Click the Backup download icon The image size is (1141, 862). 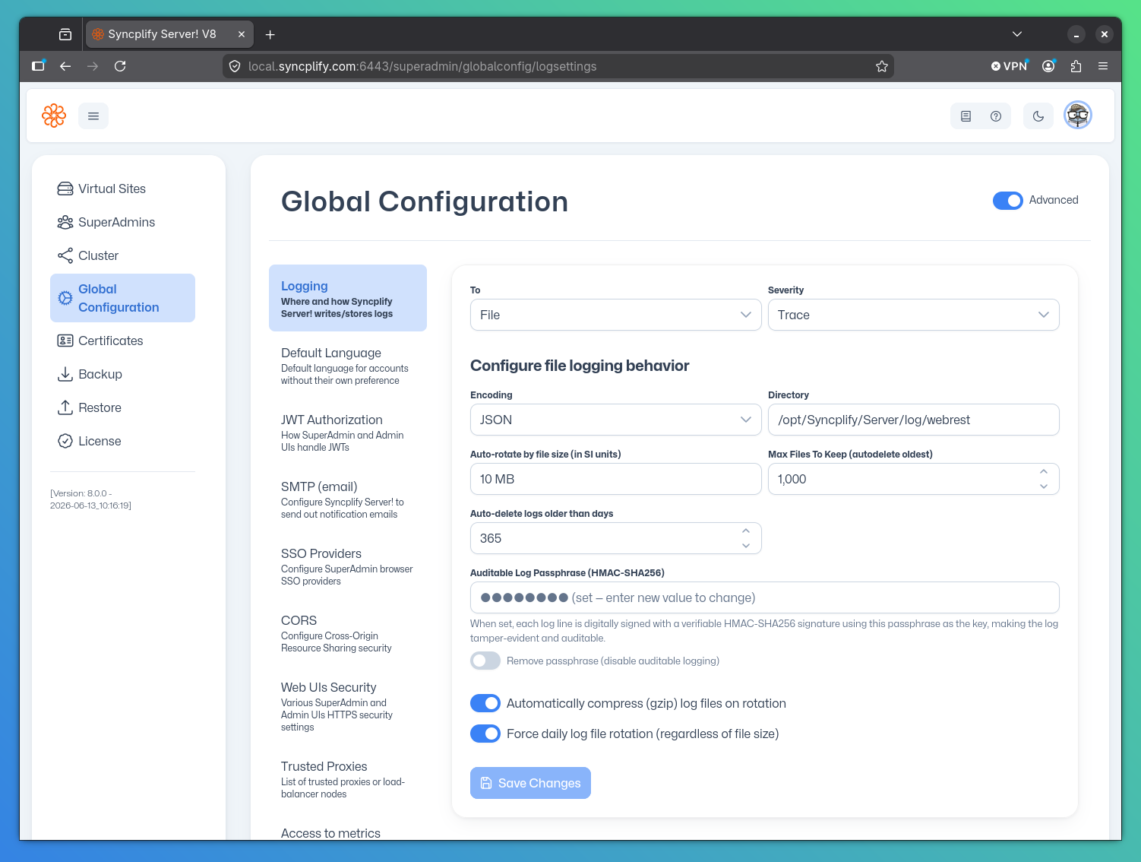65,374
